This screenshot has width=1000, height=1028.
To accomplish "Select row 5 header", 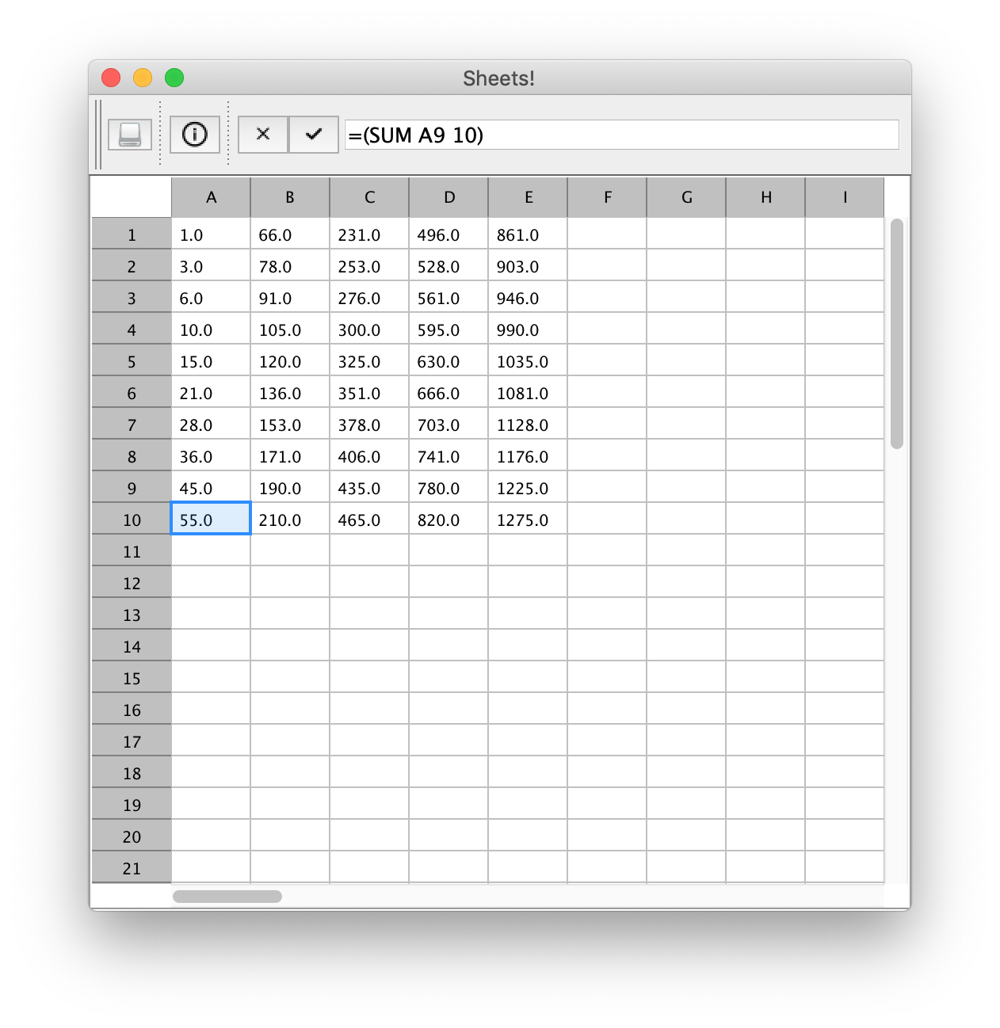I will coord(132,361).
